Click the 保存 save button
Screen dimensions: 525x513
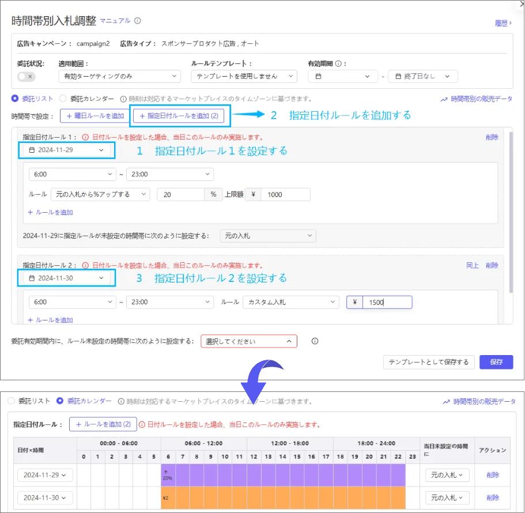click(x=496, y=362)
